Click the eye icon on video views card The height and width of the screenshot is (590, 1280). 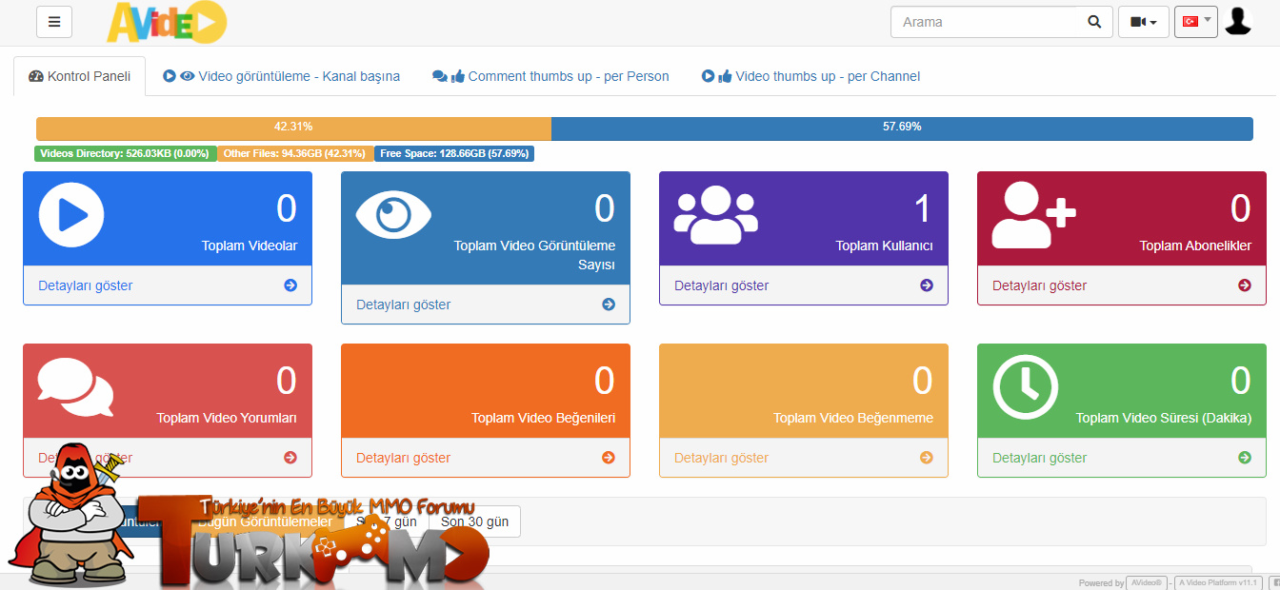pos(393,214)
